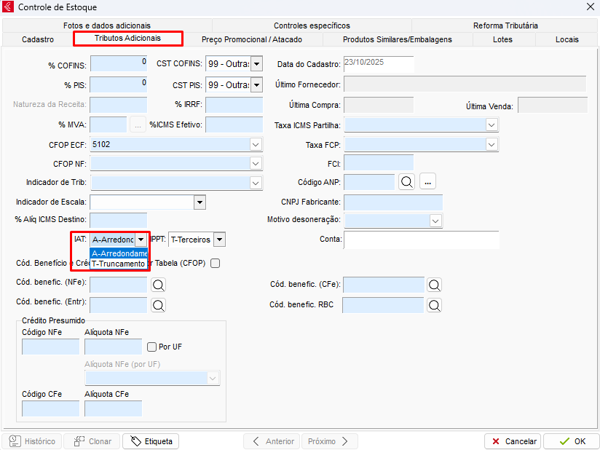Click the search icon next to Código ANP

tap(407, 181)
